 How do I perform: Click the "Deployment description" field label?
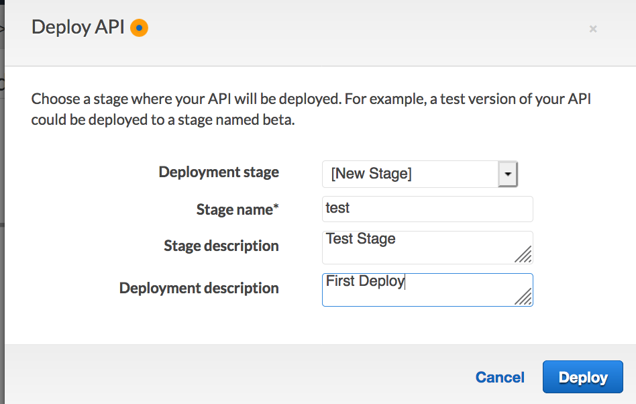(x=199, y=289)
